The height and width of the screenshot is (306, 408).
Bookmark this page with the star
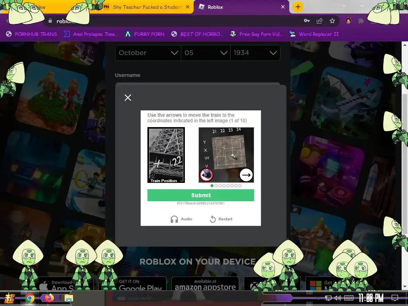point(332,21)
